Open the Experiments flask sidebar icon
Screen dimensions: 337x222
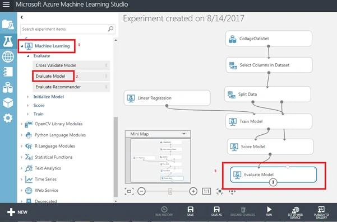click(8, 41)
